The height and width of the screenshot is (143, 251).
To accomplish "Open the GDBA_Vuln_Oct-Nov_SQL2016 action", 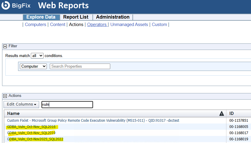I will pyautogui.click(x=31, y=127).
